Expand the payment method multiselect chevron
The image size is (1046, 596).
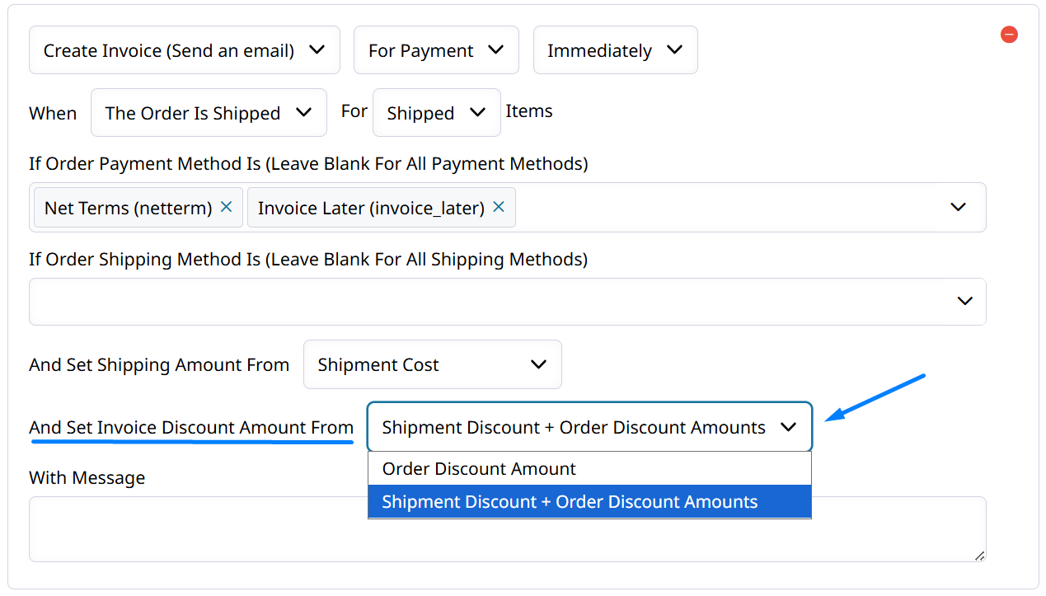[958, 207]
